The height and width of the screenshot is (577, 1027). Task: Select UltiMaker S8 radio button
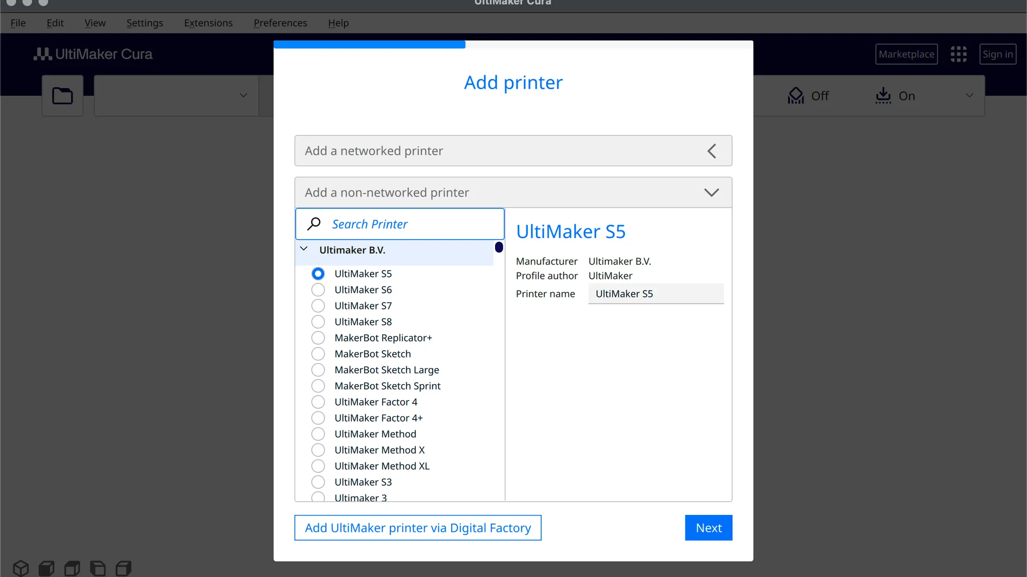(x=318, y=321)
